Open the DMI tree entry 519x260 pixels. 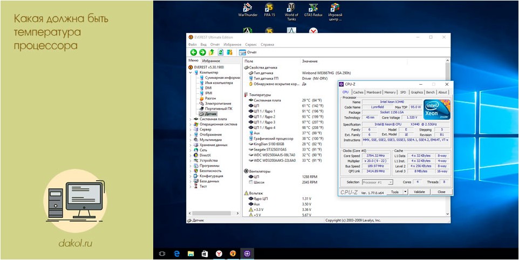tap(206, 88)
